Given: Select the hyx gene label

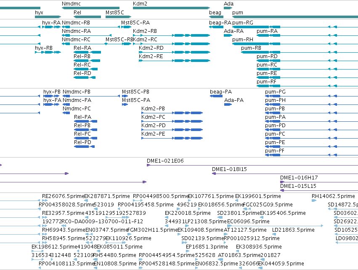Looking at the screenshot, I should (39, 13).
